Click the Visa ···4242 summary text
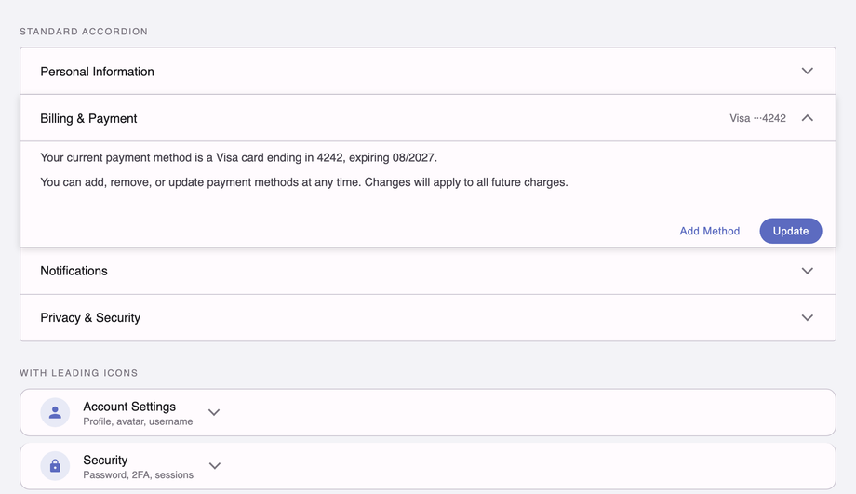 pos(757,118)
